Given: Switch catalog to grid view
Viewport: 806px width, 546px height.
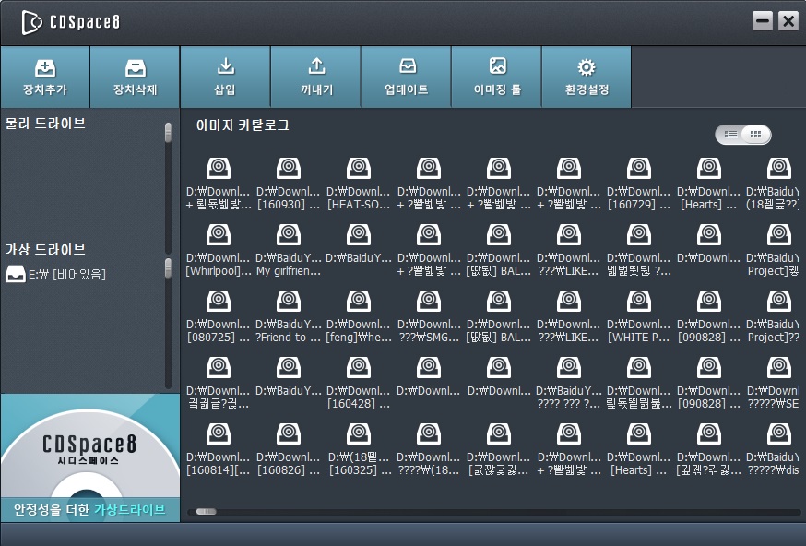Looking at the screenshot, I should [755, 135].
